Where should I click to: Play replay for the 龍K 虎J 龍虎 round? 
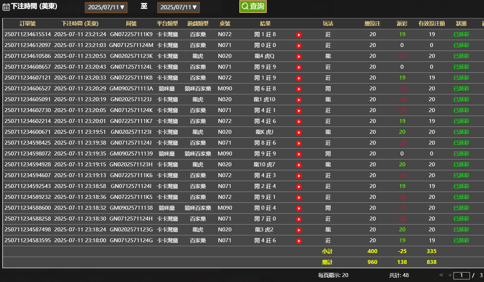[299, 132]
